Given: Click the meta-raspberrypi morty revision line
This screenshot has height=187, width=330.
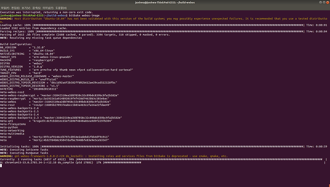Looking at the screenshot, I should 55,99.
